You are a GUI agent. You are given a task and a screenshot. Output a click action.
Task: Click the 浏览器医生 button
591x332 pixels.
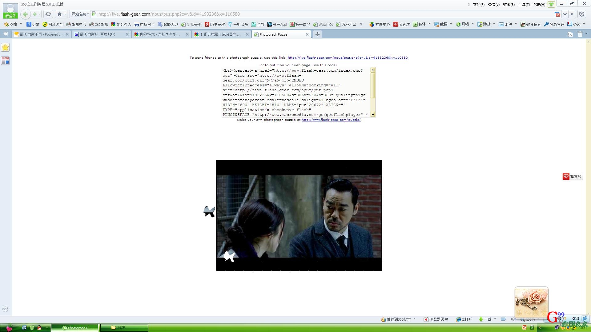(x=436, y=319)
